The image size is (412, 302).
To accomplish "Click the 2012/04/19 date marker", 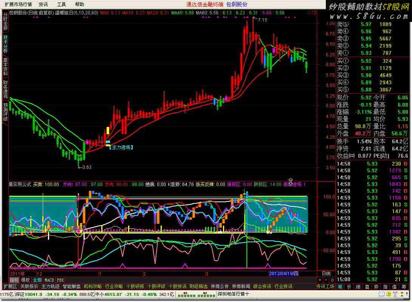I will click(x=283, y=274).
